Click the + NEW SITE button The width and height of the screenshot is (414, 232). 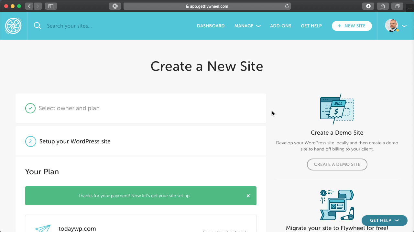coord(352,26)
